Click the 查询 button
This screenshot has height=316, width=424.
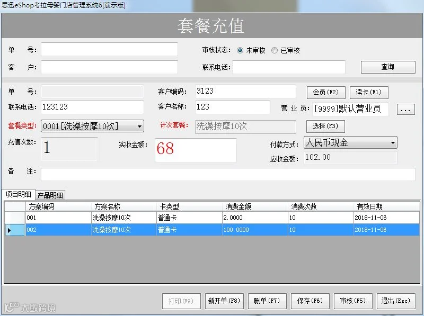coord(388,67)
